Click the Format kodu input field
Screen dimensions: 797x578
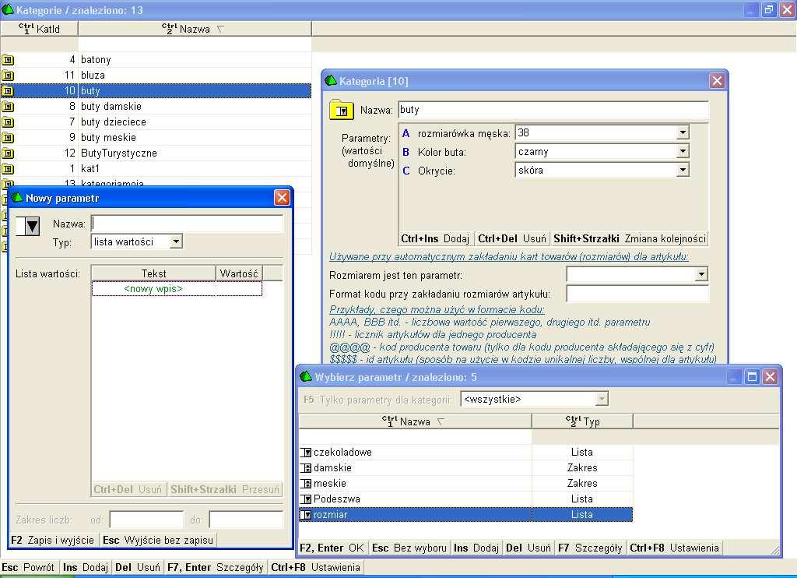coord(637,294)
